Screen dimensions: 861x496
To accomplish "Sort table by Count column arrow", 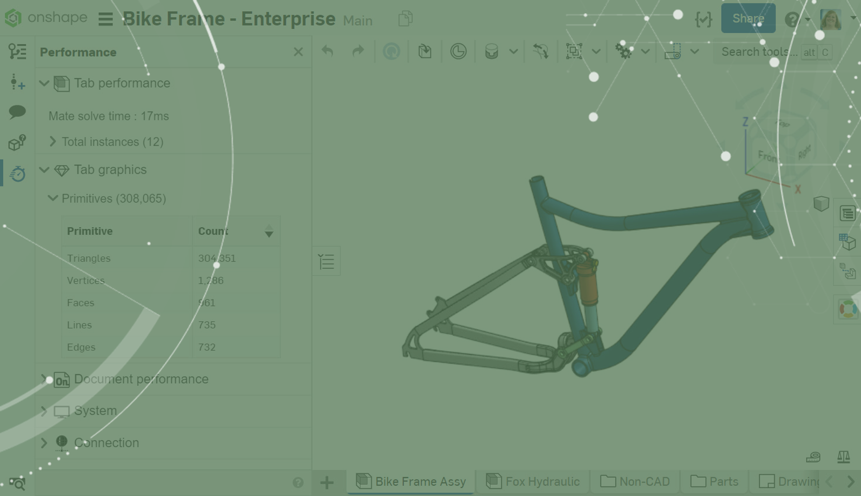I will coord(269,231).
